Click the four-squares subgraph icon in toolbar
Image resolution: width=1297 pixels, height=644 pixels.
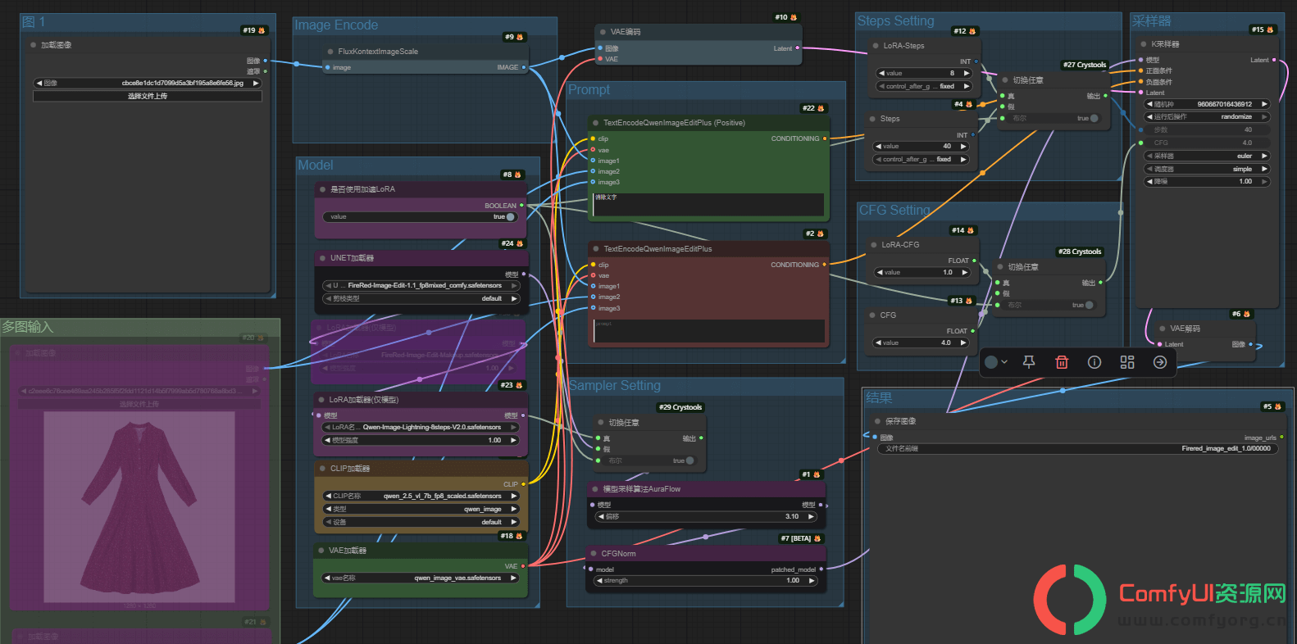[1127, 362]
